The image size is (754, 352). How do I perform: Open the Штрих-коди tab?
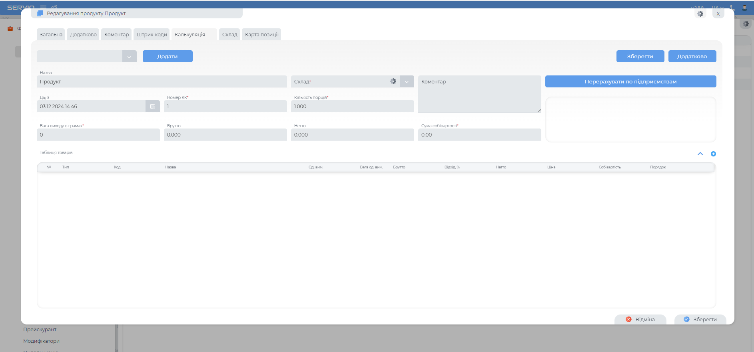[152, 35]
